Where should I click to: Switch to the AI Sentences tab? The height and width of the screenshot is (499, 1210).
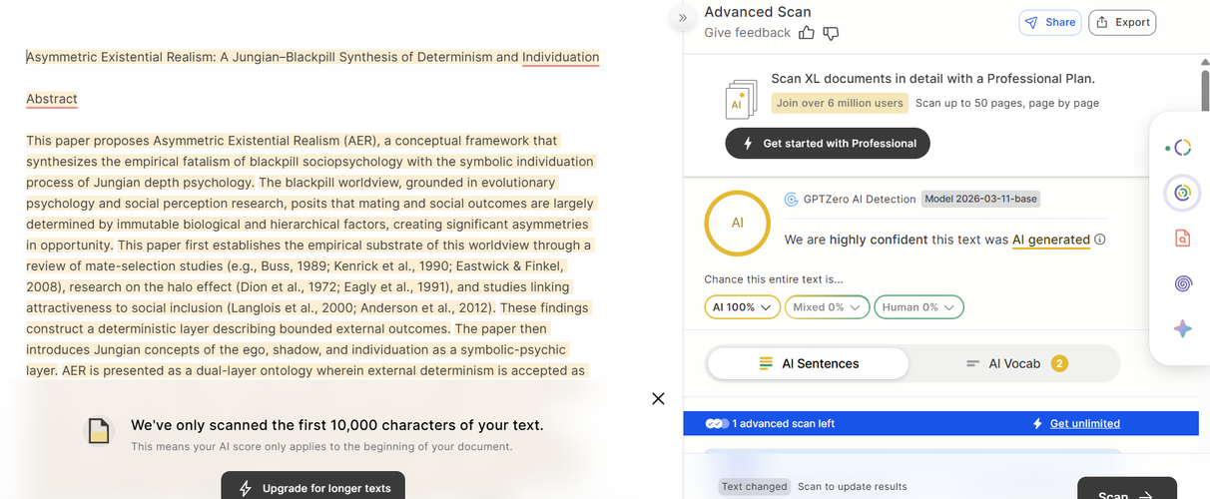808,364
